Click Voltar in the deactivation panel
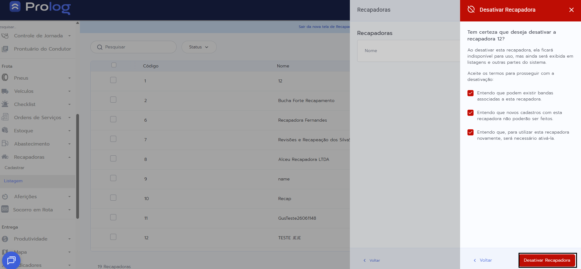The image size is (581, 269). click(483, 260)
